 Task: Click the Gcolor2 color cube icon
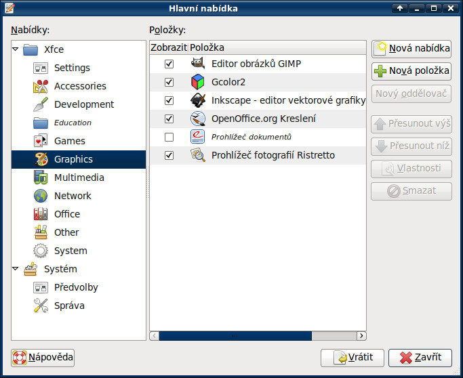point(198,82)
